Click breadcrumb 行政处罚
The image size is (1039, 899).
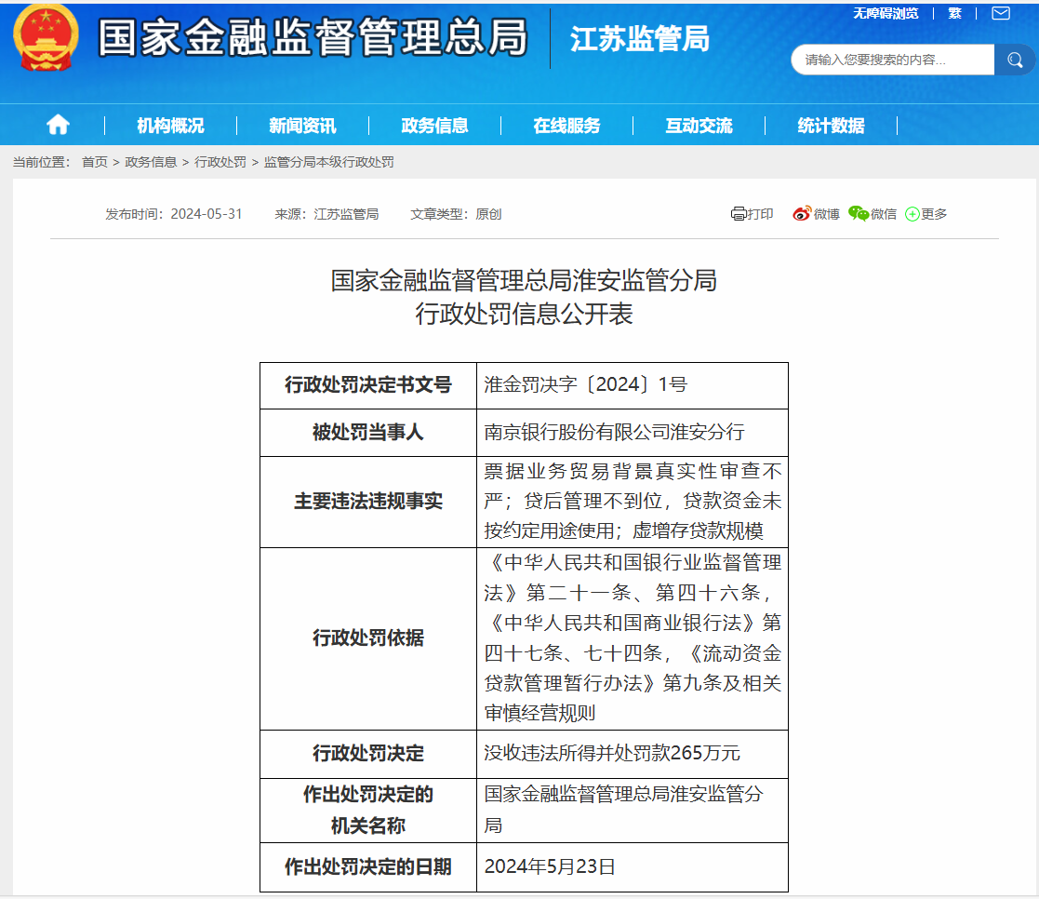(x=220, y=163)
